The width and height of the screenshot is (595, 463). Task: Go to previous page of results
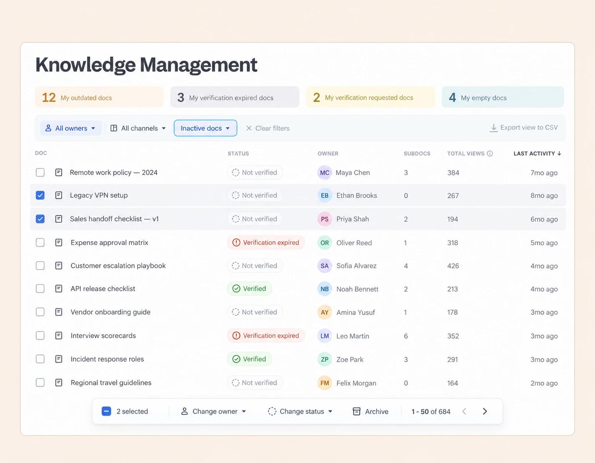(464, 412)
